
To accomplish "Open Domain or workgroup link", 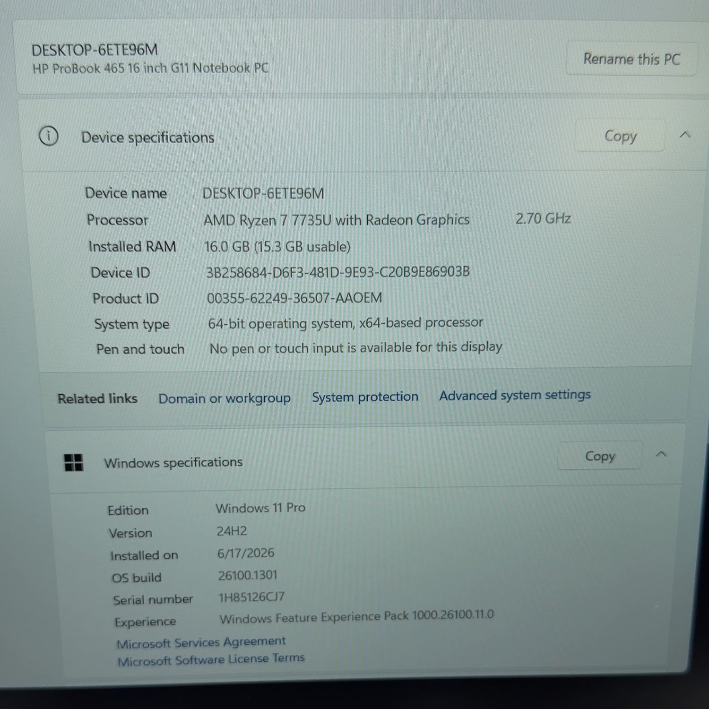I will [225, 398].
